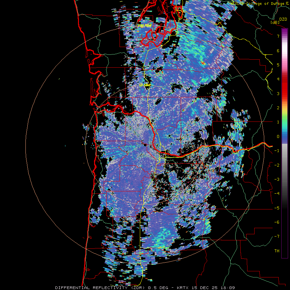Click the -4 scale label

coord(277,194)
